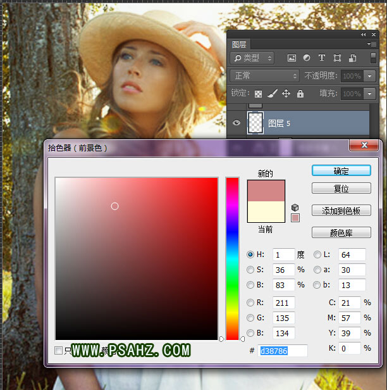Click the current cream color swatch
Screen dimensions: 387x390
point(266,212)
